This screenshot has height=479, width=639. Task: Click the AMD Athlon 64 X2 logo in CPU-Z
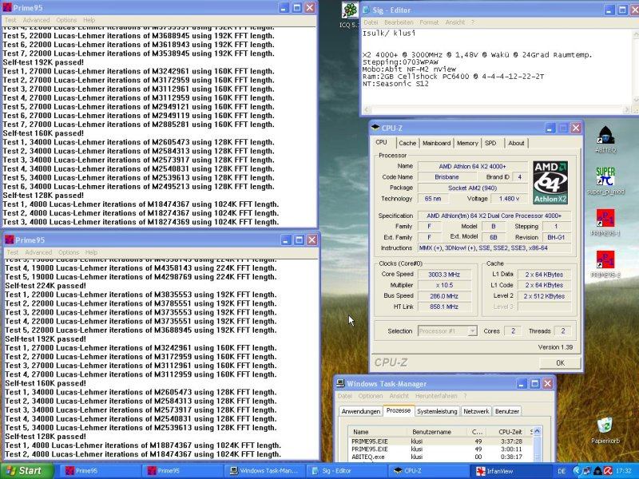coord(550,183)
